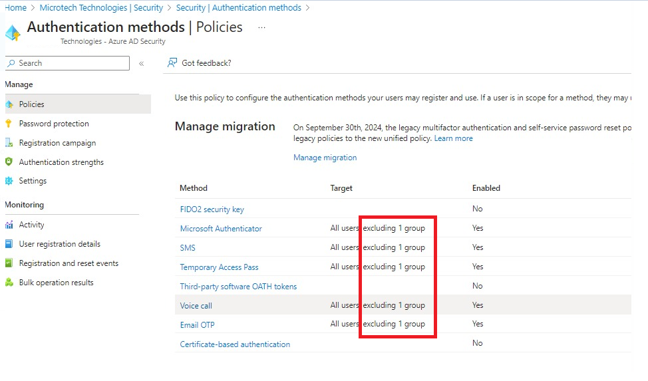Click the Policies sidebar icon
The image size is (648, 381).
(9, 104)
